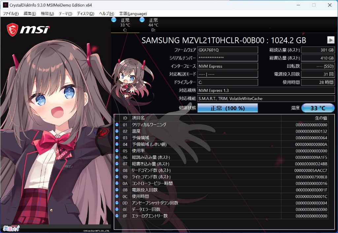
Task: Click the blue status orb for drive C:
Action: pyautogui.click(x=114, y=20)
